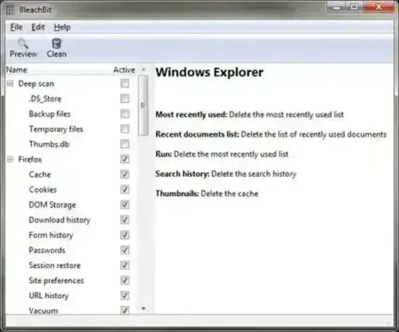The height and width of the screenshot is (332, 399).
Task: Open the File menu
Action: click(x=17, y=27)
